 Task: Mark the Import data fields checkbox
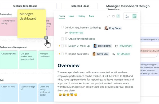[62, 54]
